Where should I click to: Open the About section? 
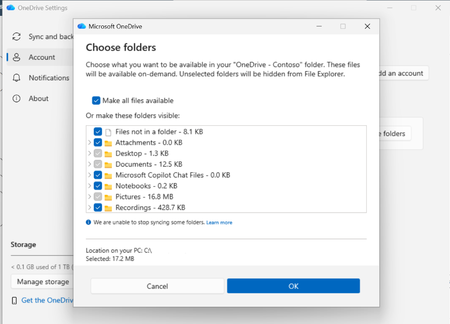click(x=40, y=98)
